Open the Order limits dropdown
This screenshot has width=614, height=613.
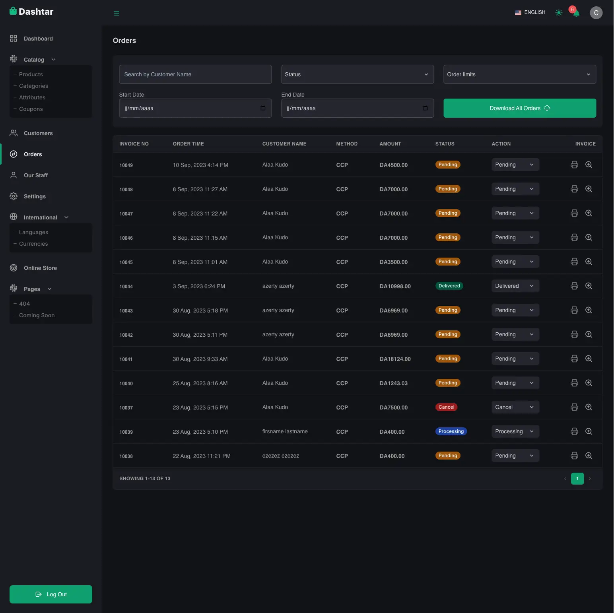[x=519, y=74]
